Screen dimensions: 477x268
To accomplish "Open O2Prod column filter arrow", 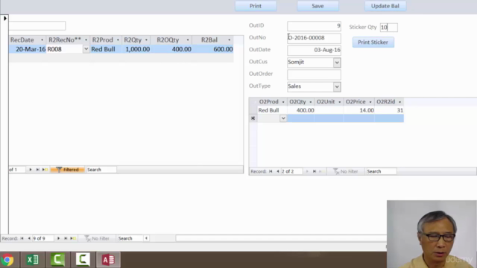I will pos(283,102).
